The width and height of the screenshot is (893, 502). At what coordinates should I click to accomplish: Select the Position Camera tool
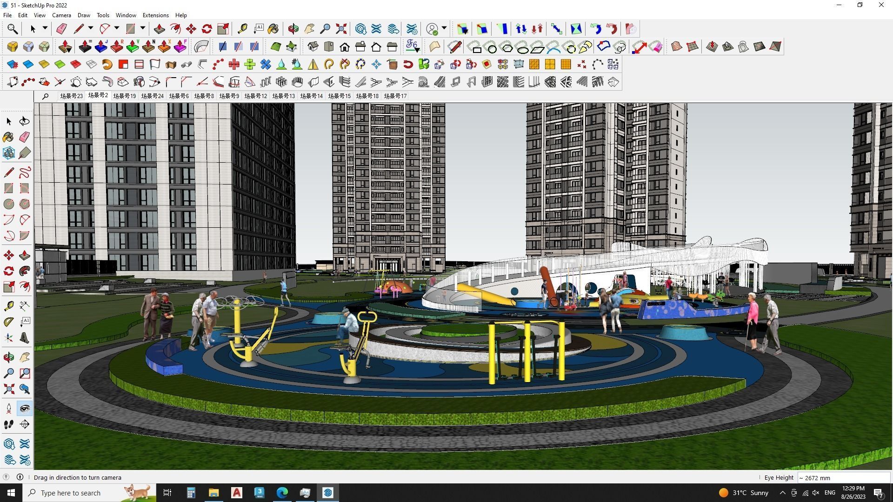9,409
